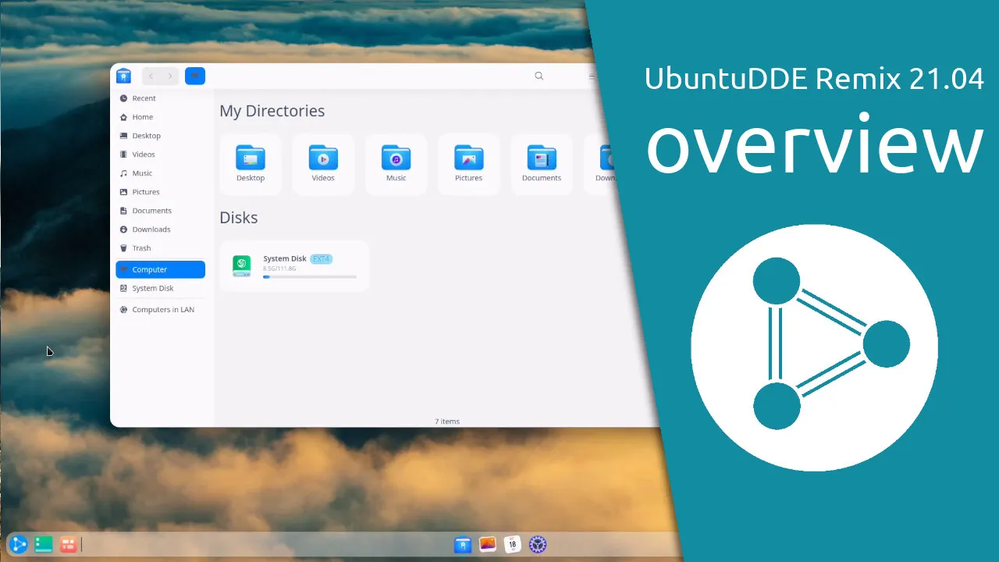Open the image viewer icon in the dock
The height and width of the screenshot is (562, 999).
point(488,545)
